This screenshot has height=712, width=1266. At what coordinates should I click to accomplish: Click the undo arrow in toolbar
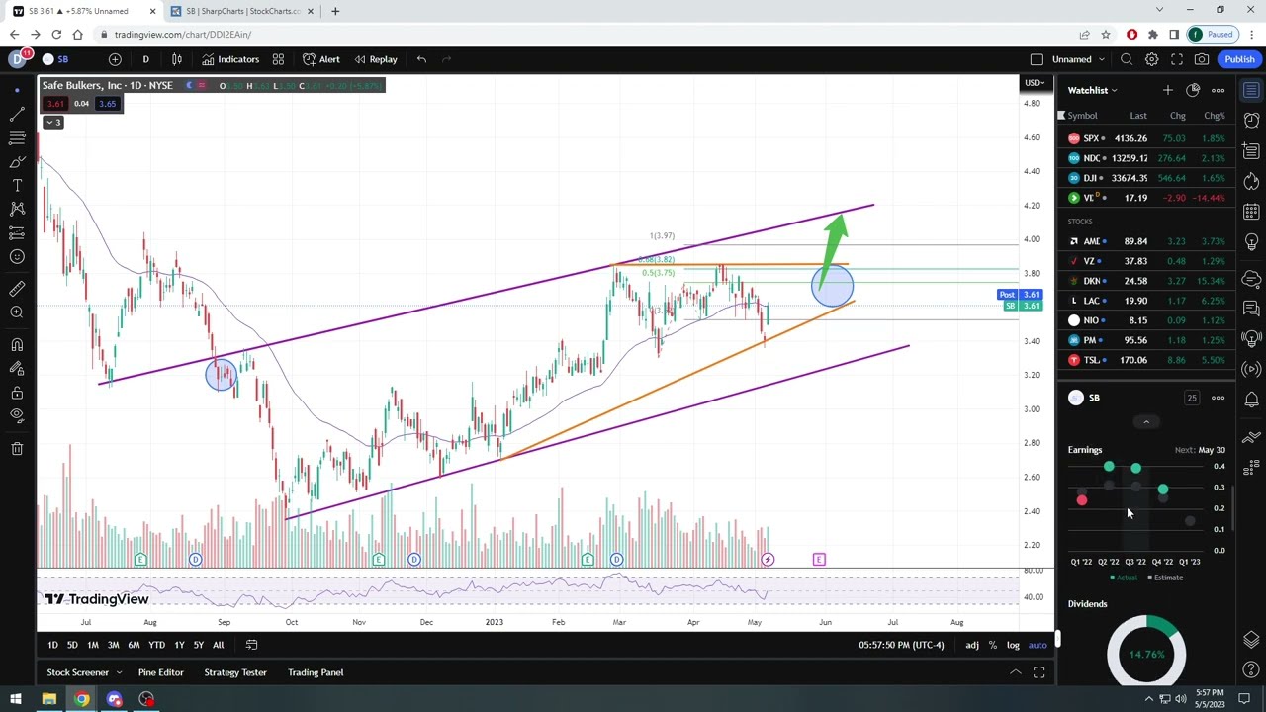(421, 59)
